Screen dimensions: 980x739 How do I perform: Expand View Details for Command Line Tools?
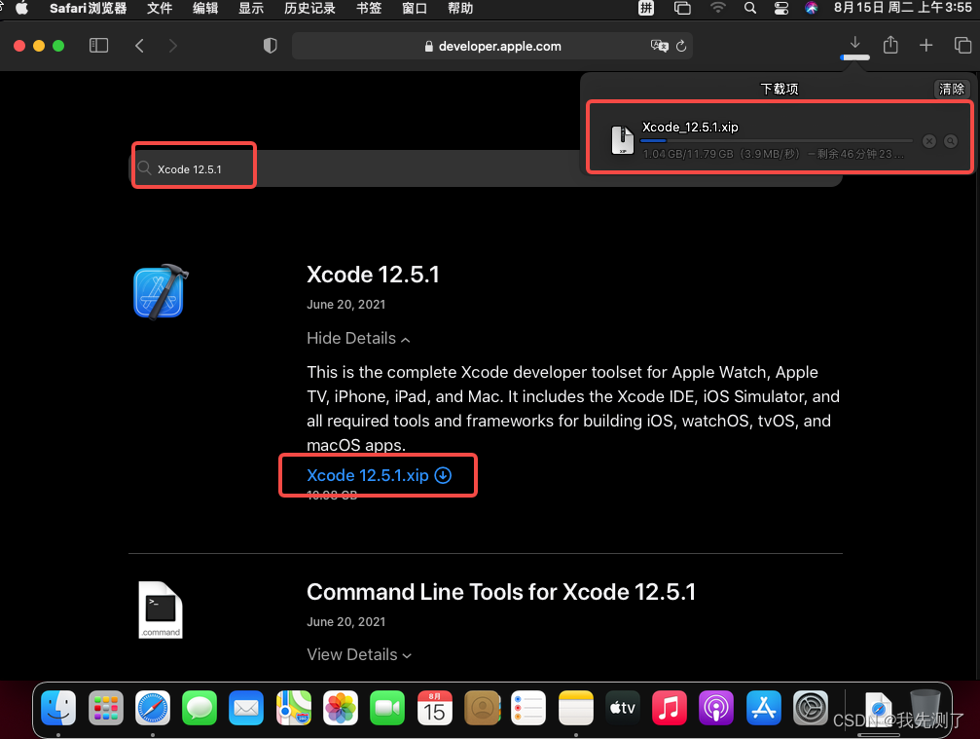359,654
